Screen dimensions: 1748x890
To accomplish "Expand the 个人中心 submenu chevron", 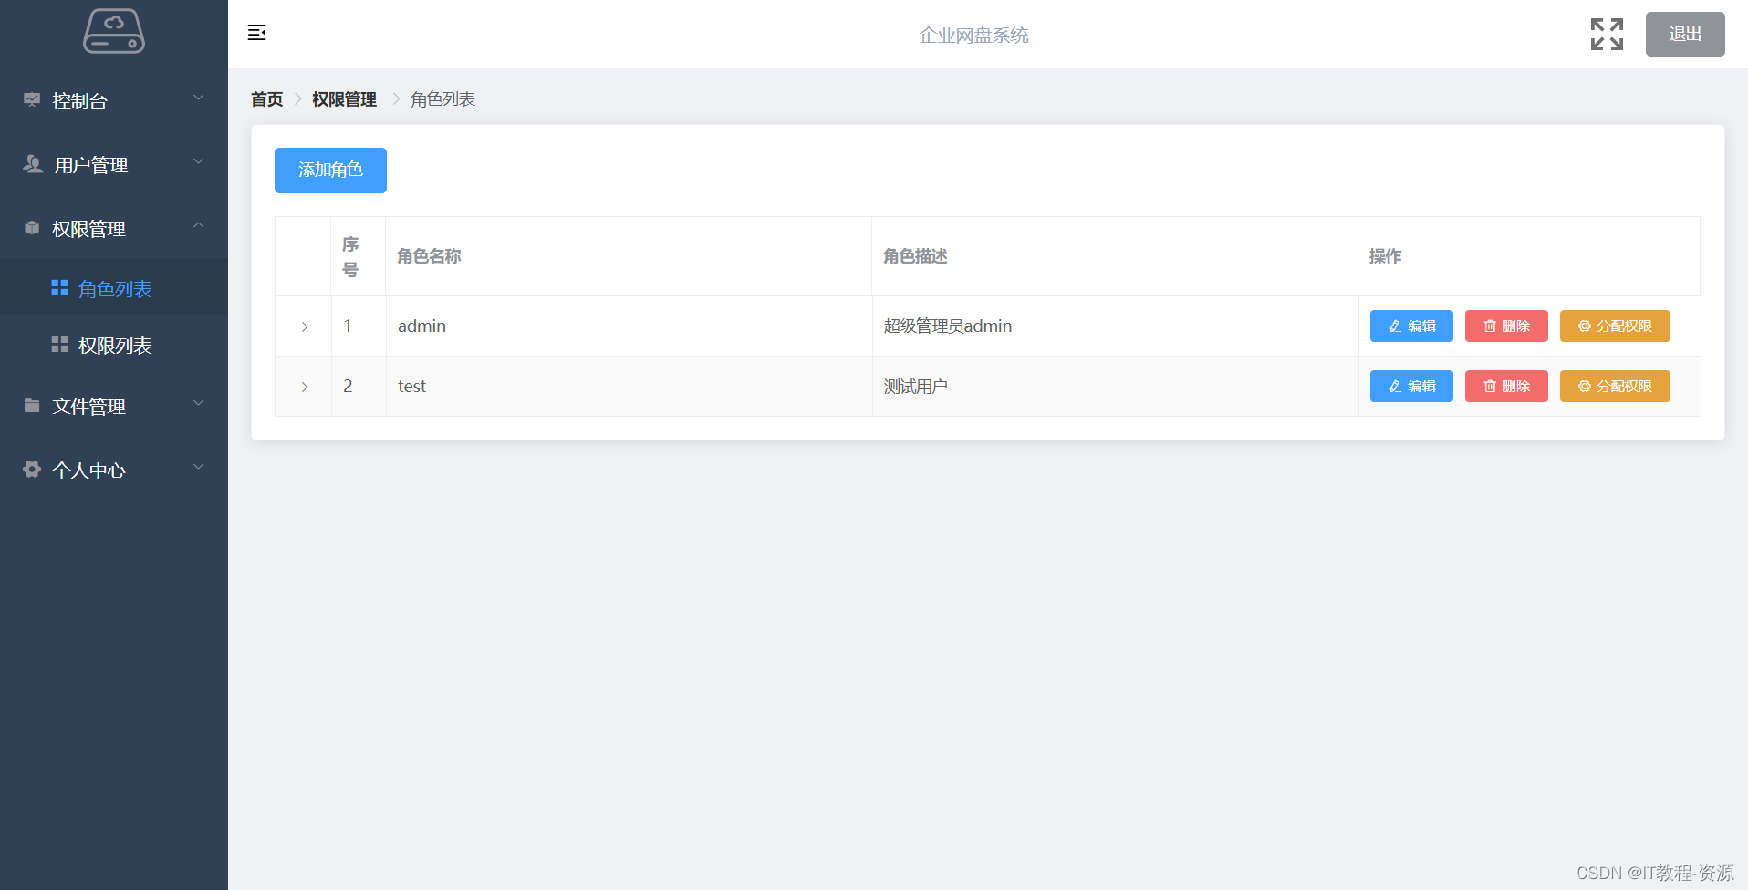I will [199, 467].
